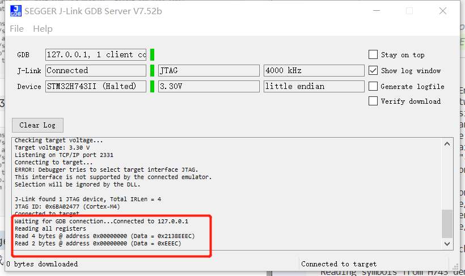Click the 'ERROR: Debugger tries to select' log line
This screenshot has height=276, width=465.
(x=106, y=170)
